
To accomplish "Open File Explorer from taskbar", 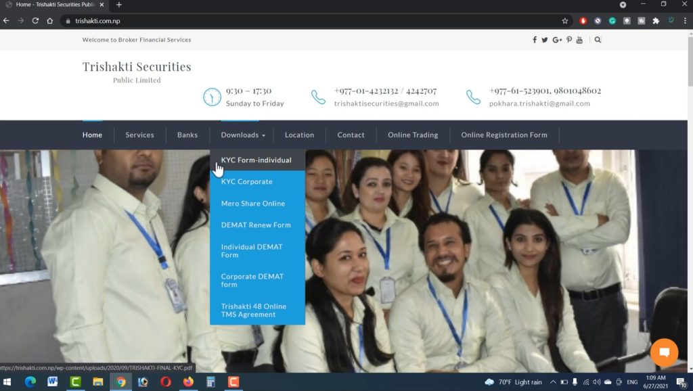I will point(97,382).
